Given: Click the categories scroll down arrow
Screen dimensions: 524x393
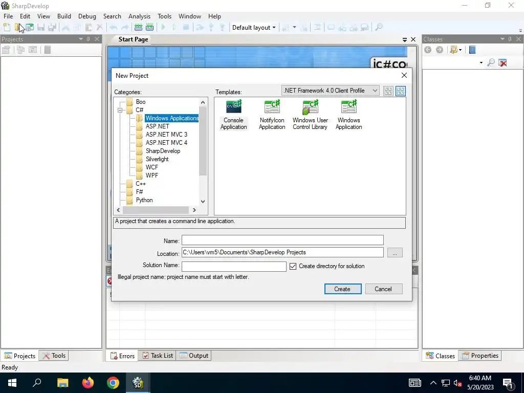Looking at the screenshot, I should pos(203,202).
